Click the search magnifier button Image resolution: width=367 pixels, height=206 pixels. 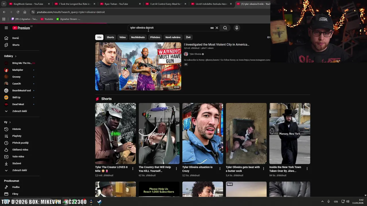pos(225,28)
